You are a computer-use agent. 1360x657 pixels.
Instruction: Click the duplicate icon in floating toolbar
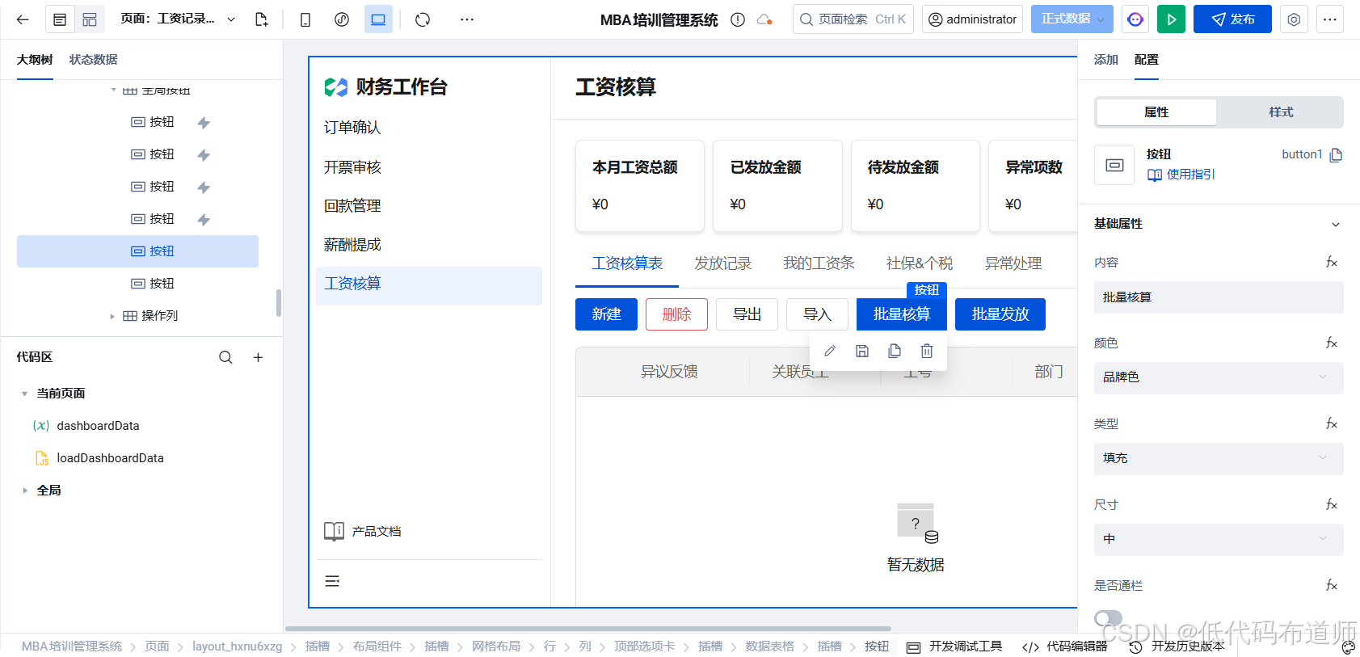pyautogui.click(x=895, y=351)
